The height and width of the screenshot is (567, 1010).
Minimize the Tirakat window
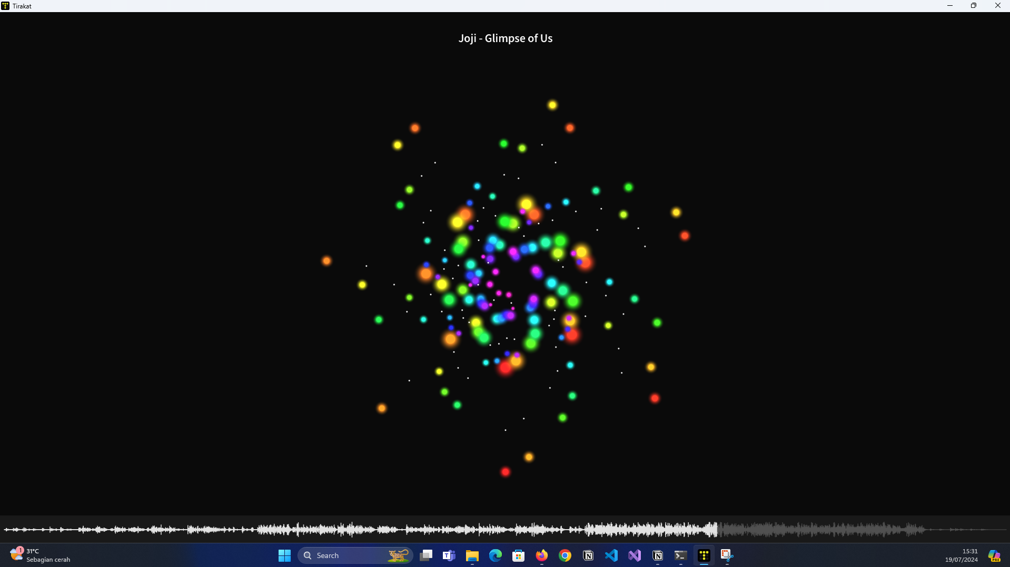coord(950,6)
